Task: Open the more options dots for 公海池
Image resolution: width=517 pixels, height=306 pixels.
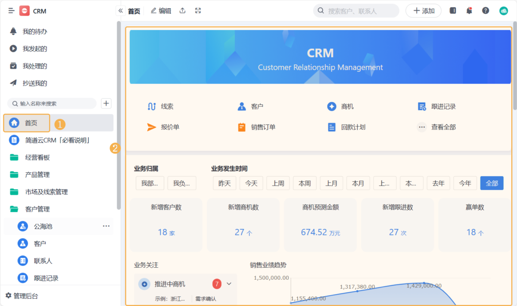Action: point(106,226)
